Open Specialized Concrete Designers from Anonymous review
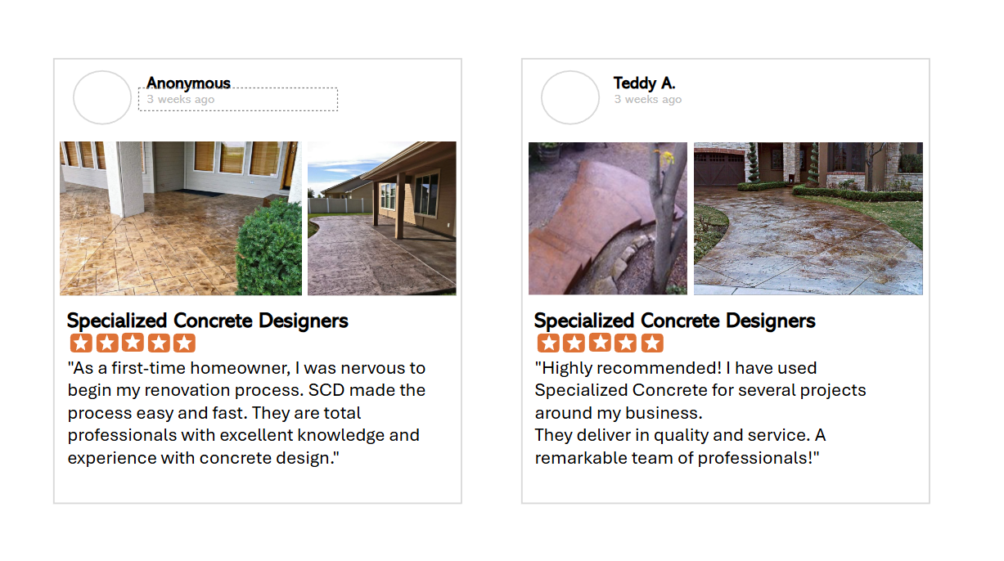Screen dimensions: 1004x561 coord(206,321)
